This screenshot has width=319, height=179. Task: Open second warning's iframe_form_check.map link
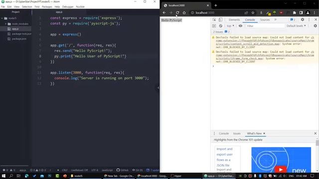coord(265,55)
